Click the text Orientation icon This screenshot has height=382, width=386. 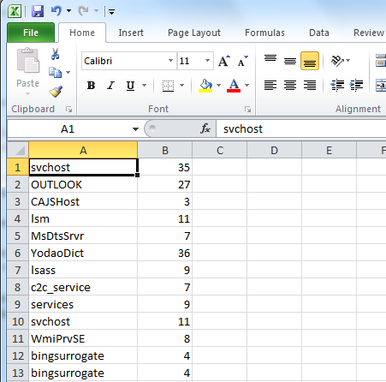[337, 61]
